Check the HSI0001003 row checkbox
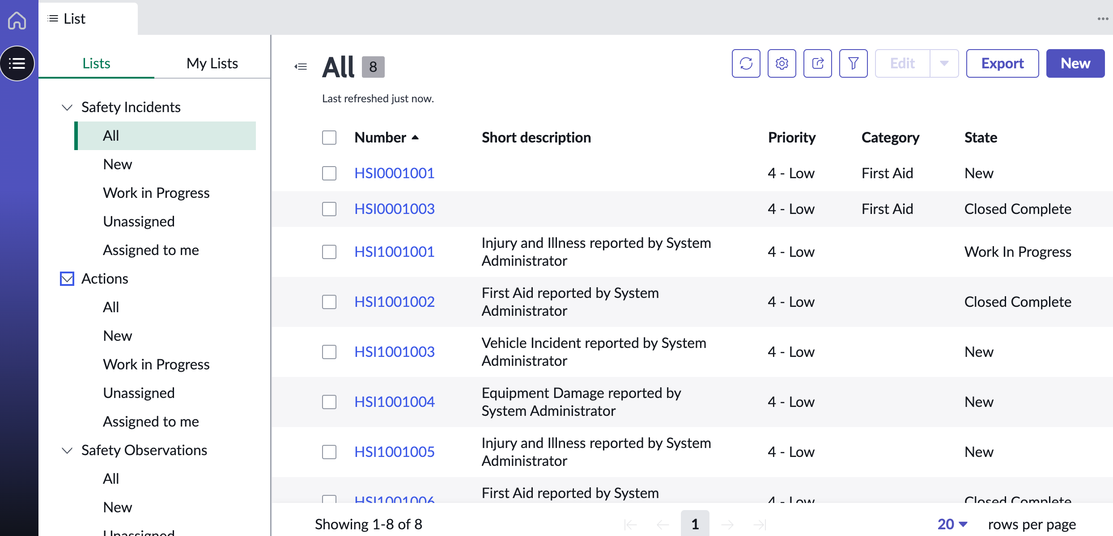The width and height of the screenshot is (1113, 536). click(329, 209)
